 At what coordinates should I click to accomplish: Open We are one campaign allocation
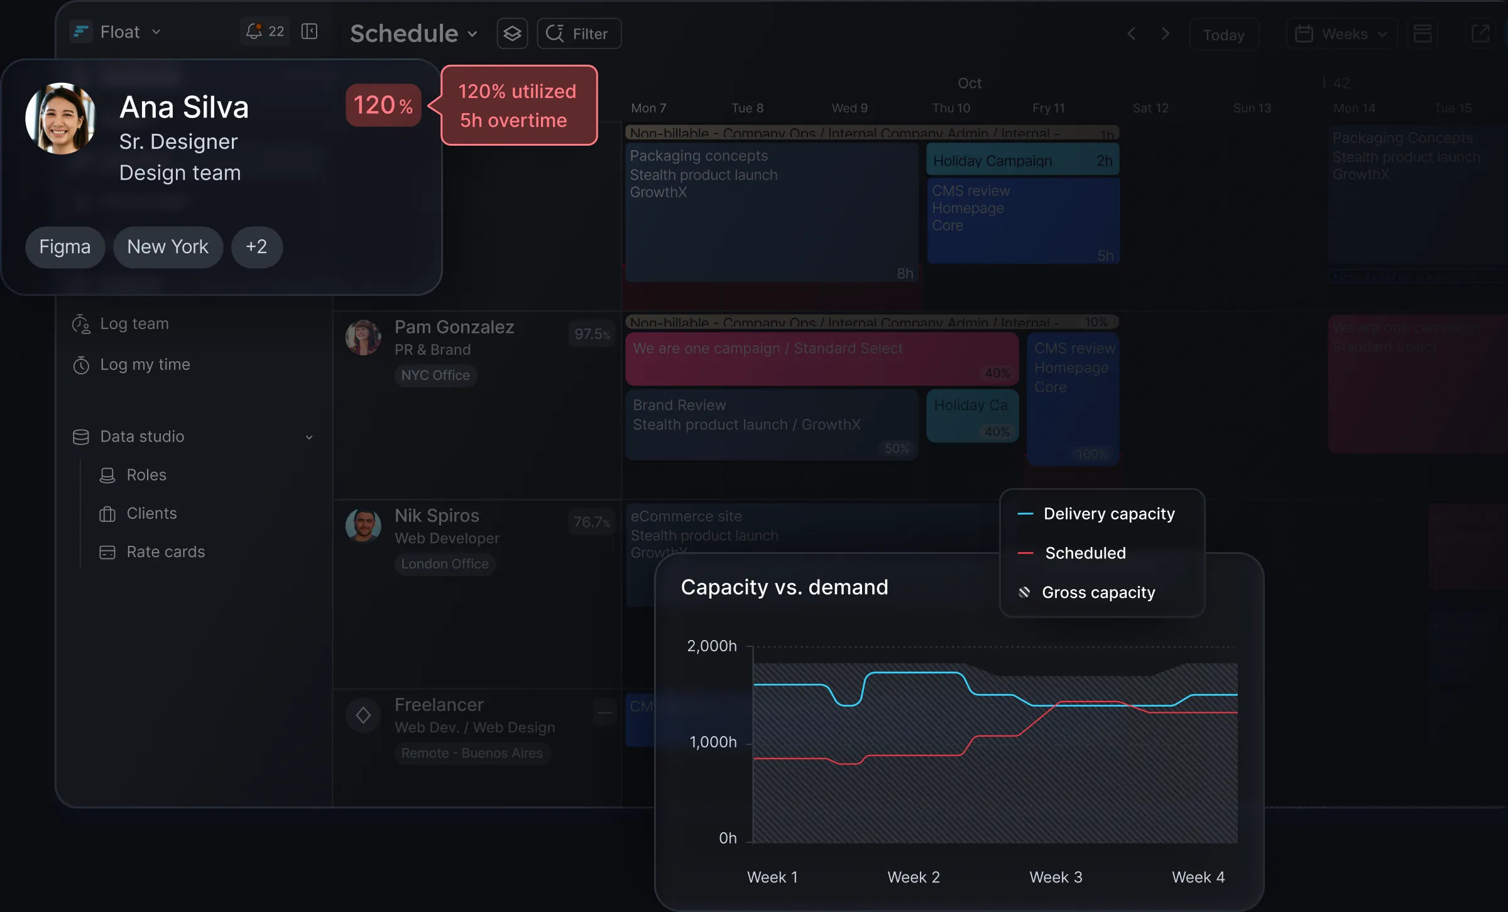pos(822,359)
